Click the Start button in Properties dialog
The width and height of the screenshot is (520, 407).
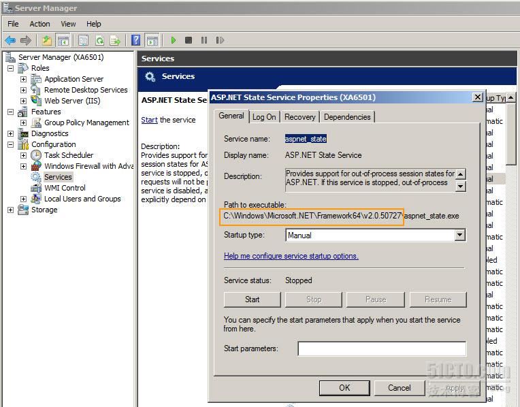pyautogui.click(x=252, y=299)
